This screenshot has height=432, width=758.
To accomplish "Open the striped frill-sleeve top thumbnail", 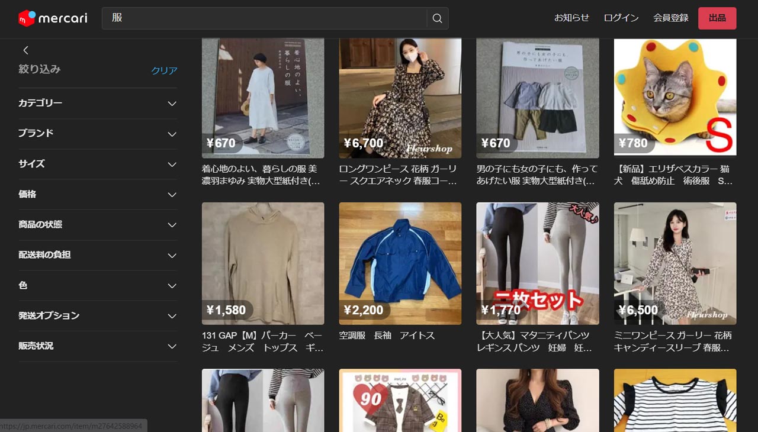I will point(675,401).
